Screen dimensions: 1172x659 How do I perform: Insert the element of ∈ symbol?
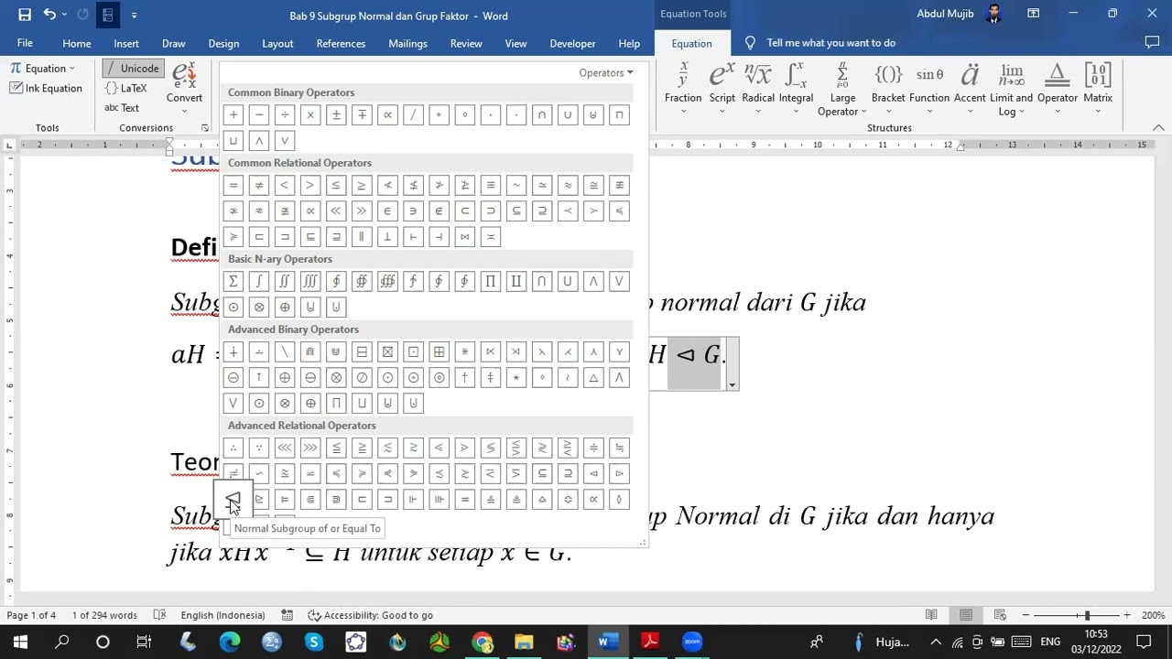(387, 211)
